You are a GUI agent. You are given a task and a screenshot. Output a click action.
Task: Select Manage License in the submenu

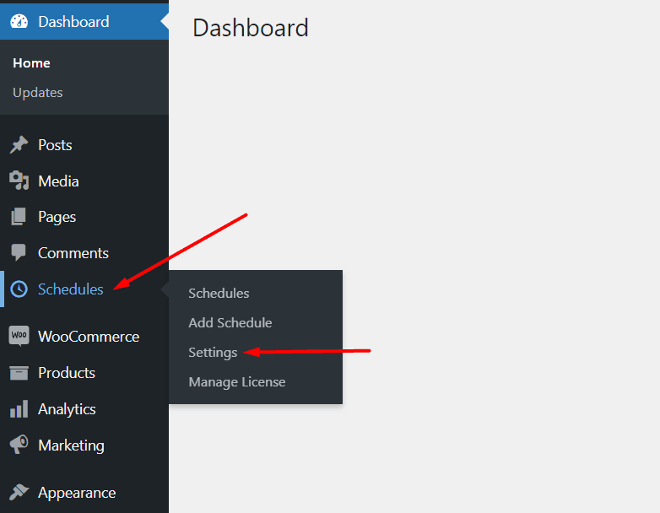237,381
